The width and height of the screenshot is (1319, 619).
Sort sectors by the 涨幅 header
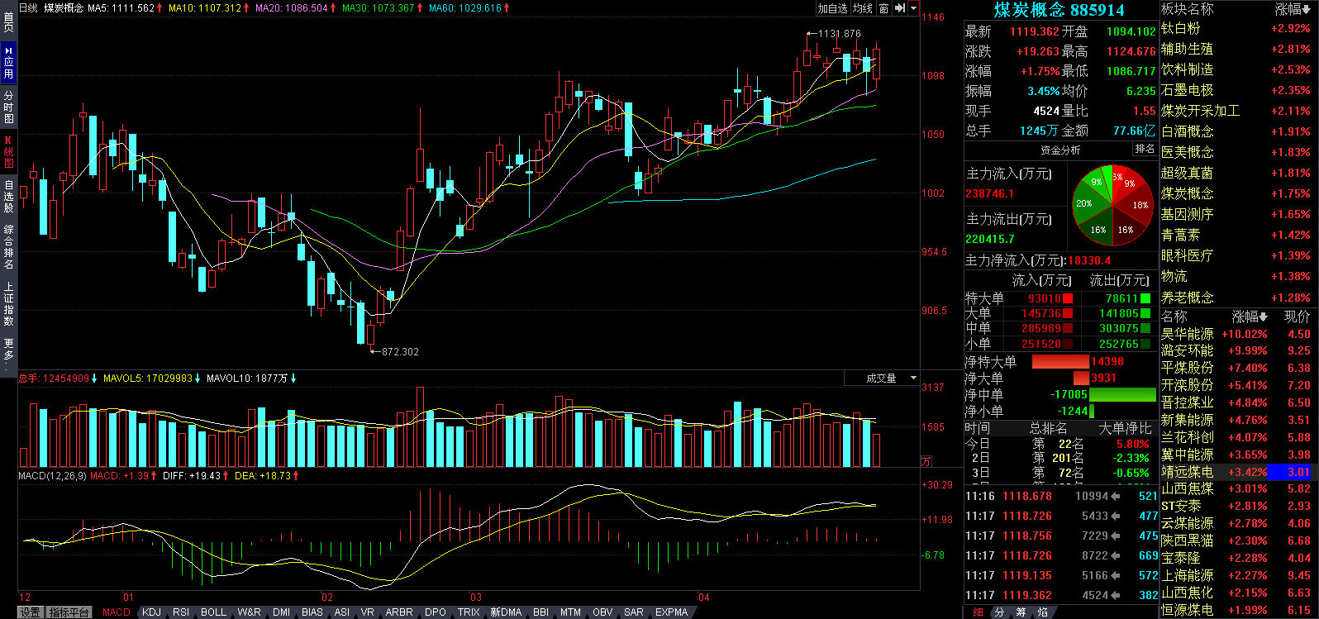pyautogui.click(x=1293, y=9)
